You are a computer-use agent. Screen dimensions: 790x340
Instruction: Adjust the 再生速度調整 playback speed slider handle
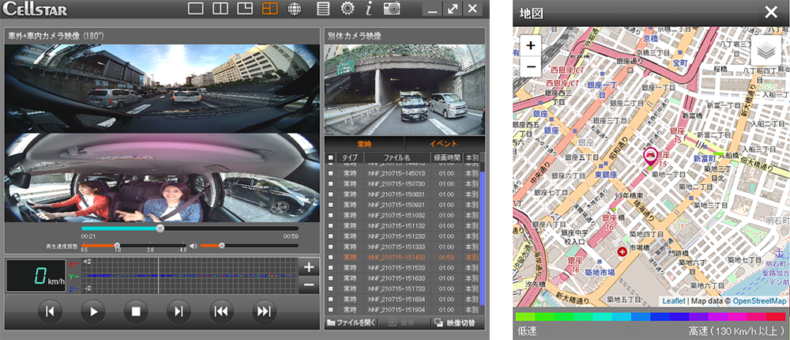pyautogui.click(x=117, y=246)
